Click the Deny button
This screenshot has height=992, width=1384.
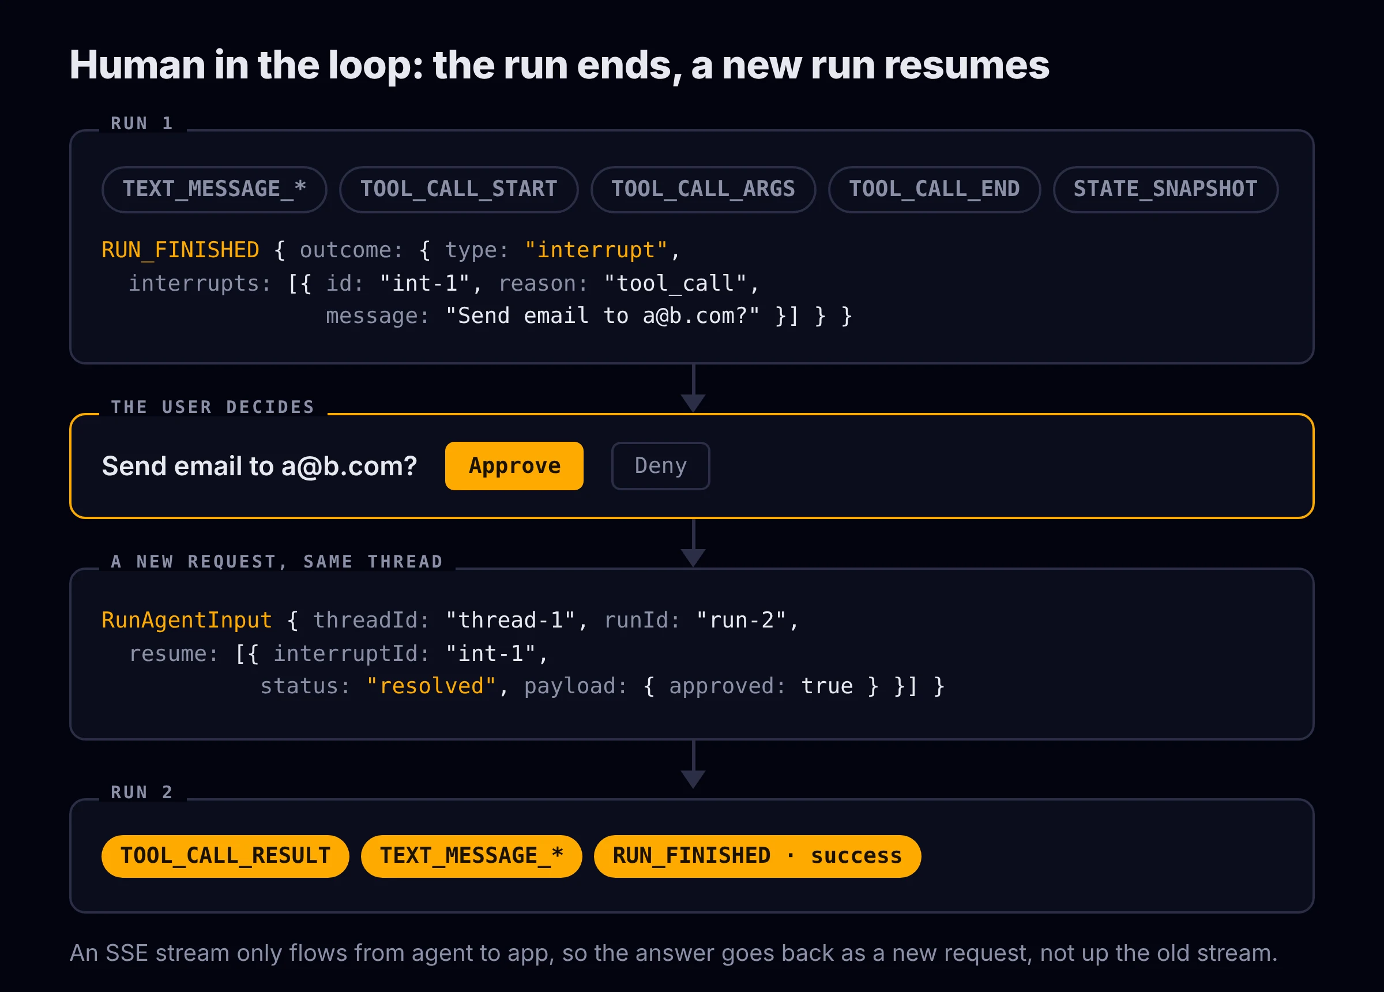(x=660, y=466)
